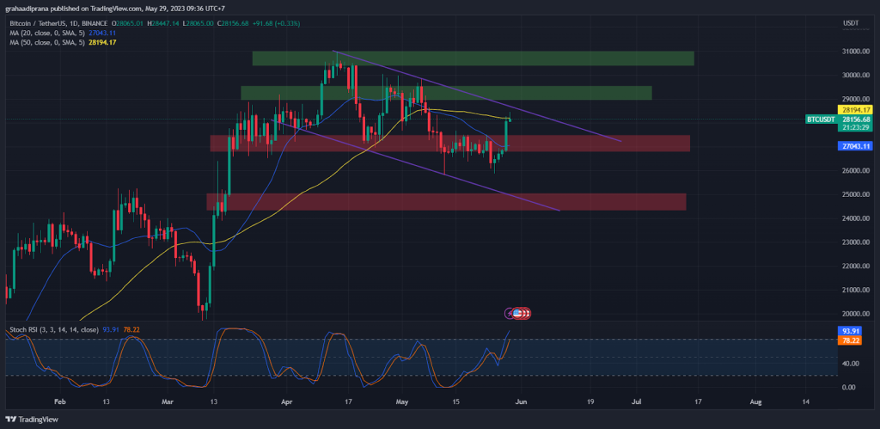Click the Jul label on time axis
This screenshot has height=429, width=880.
tap(637, 402)
